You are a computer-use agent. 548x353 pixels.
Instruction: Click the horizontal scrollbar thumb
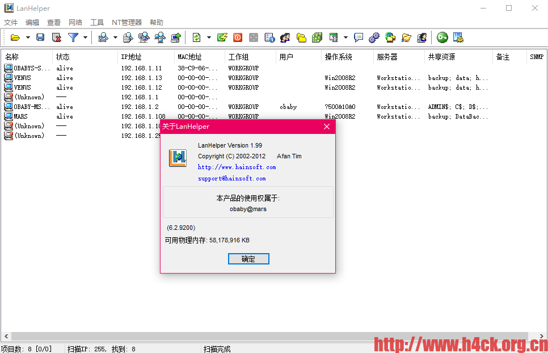coord(269,336)
